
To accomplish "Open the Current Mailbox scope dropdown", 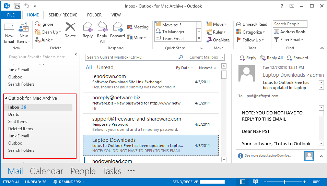I will [x=206, y=57].
